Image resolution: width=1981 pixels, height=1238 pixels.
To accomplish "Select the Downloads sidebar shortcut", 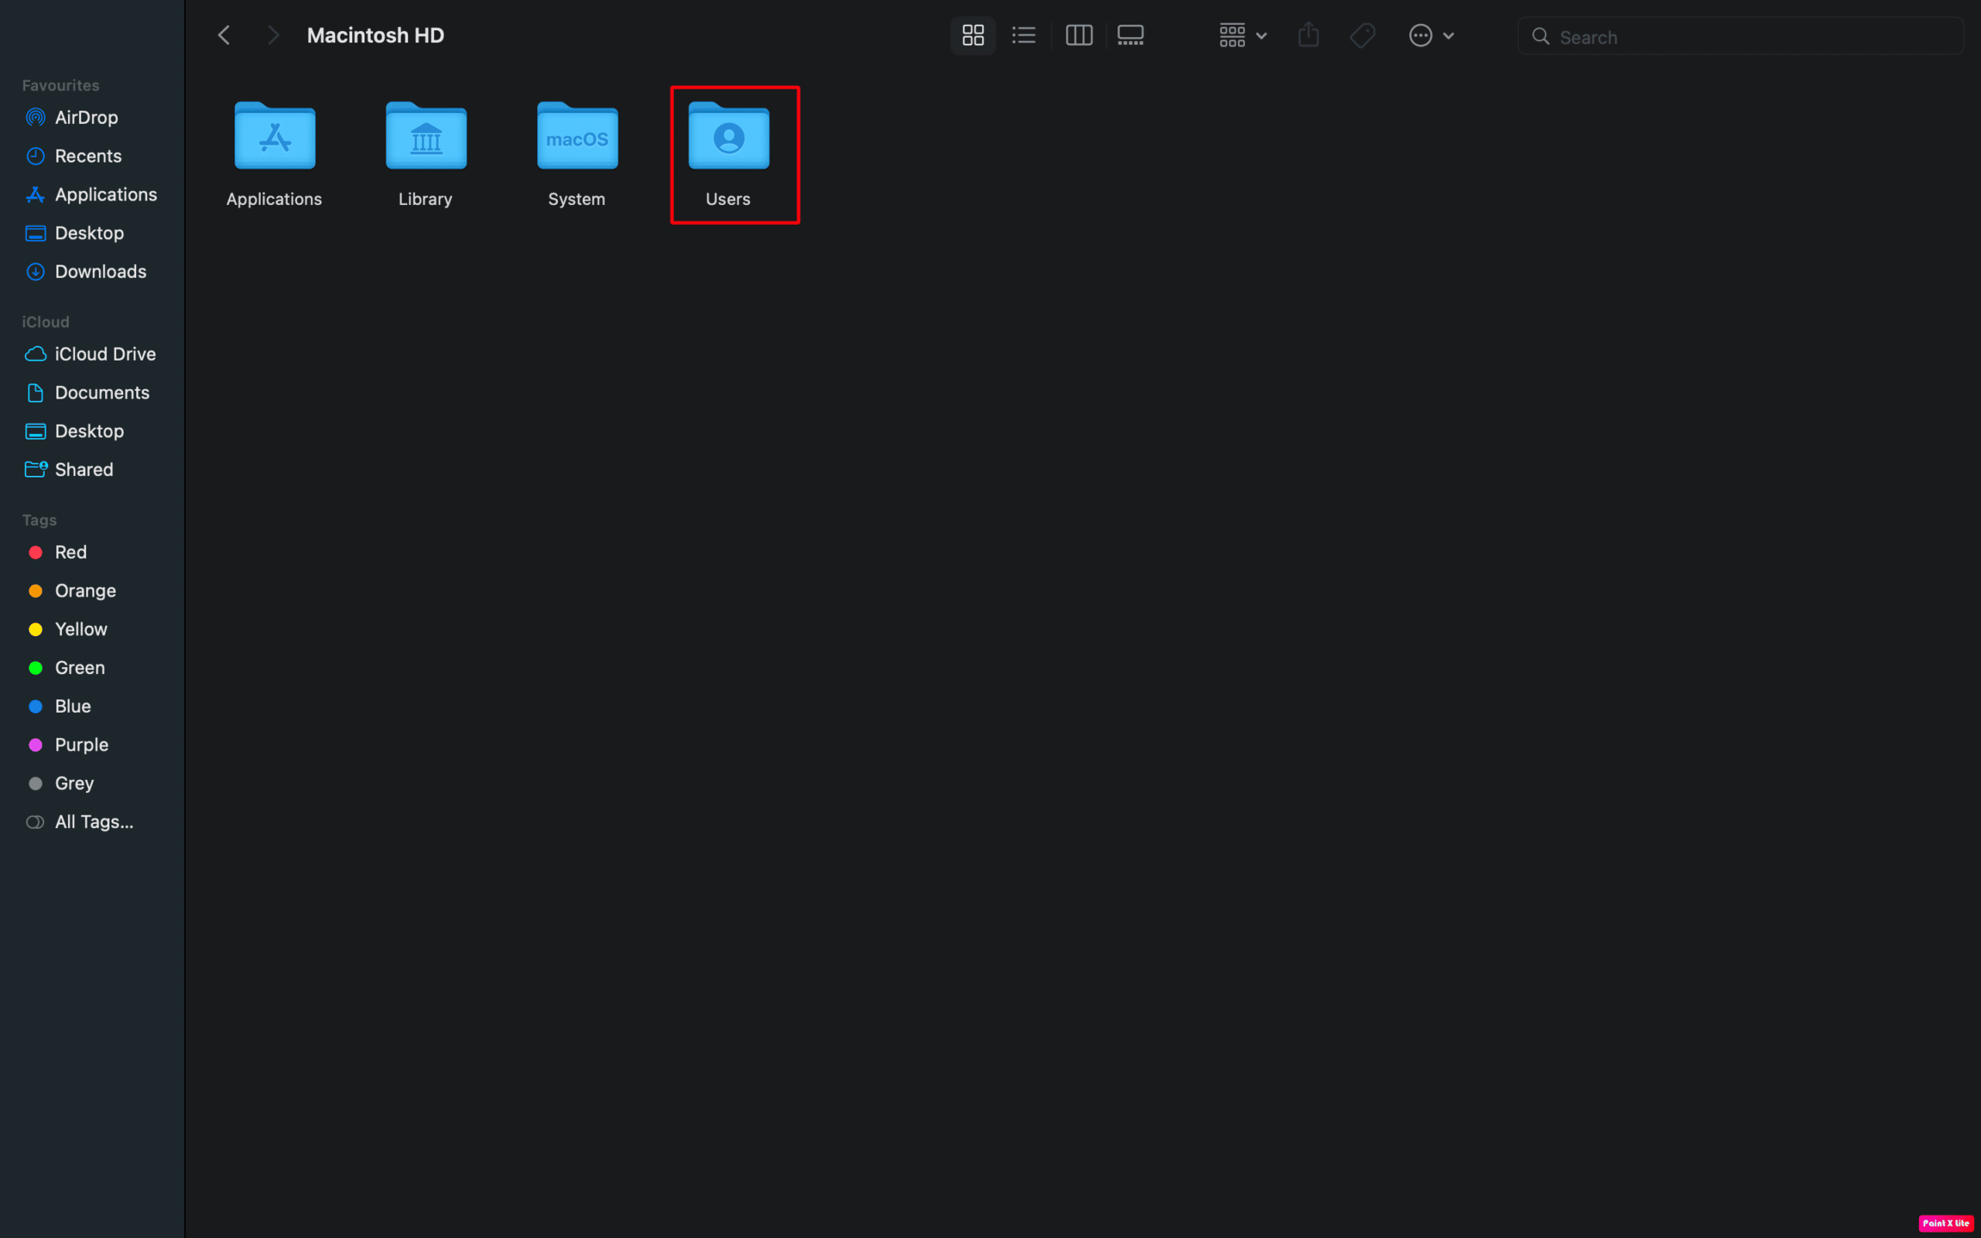I will coord(100,271).
